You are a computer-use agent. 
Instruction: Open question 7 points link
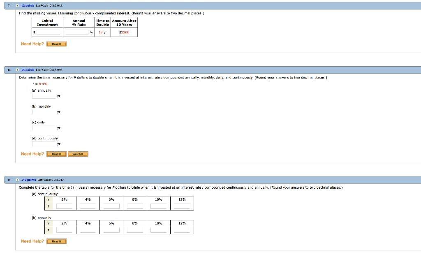tap(28, 6)
